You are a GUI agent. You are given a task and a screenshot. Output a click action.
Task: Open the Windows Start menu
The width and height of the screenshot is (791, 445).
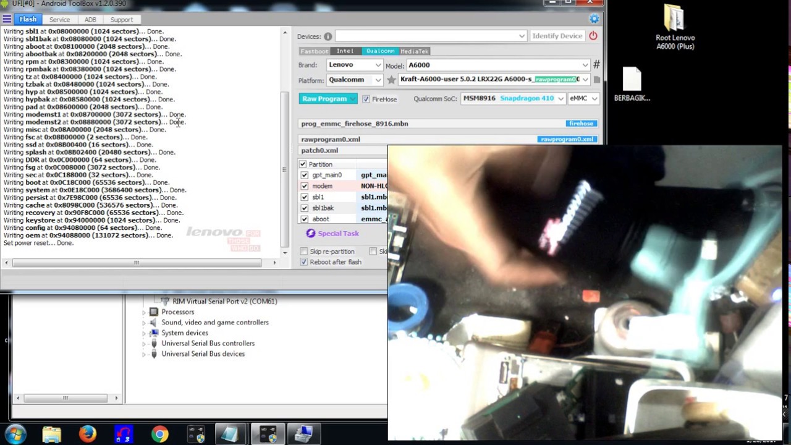[15, 434]
